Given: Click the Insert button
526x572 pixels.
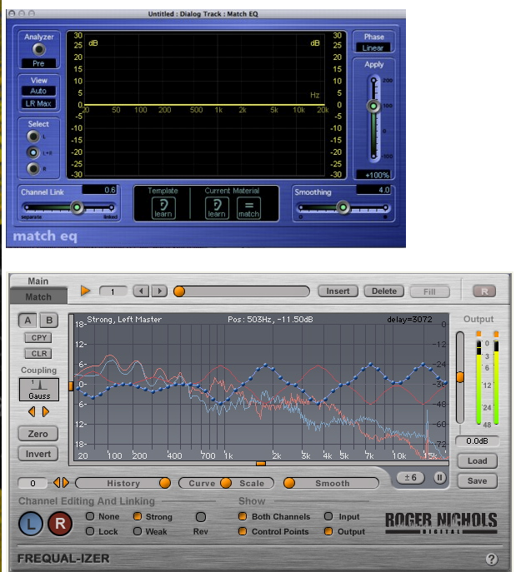Looking at the screenshot, I should pyautogui.click(x=338, y=291).
